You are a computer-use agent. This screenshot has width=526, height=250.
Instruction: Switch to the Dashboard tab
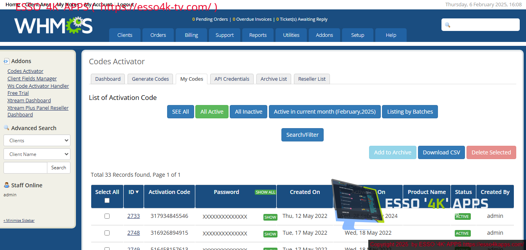tap(108, 79)
